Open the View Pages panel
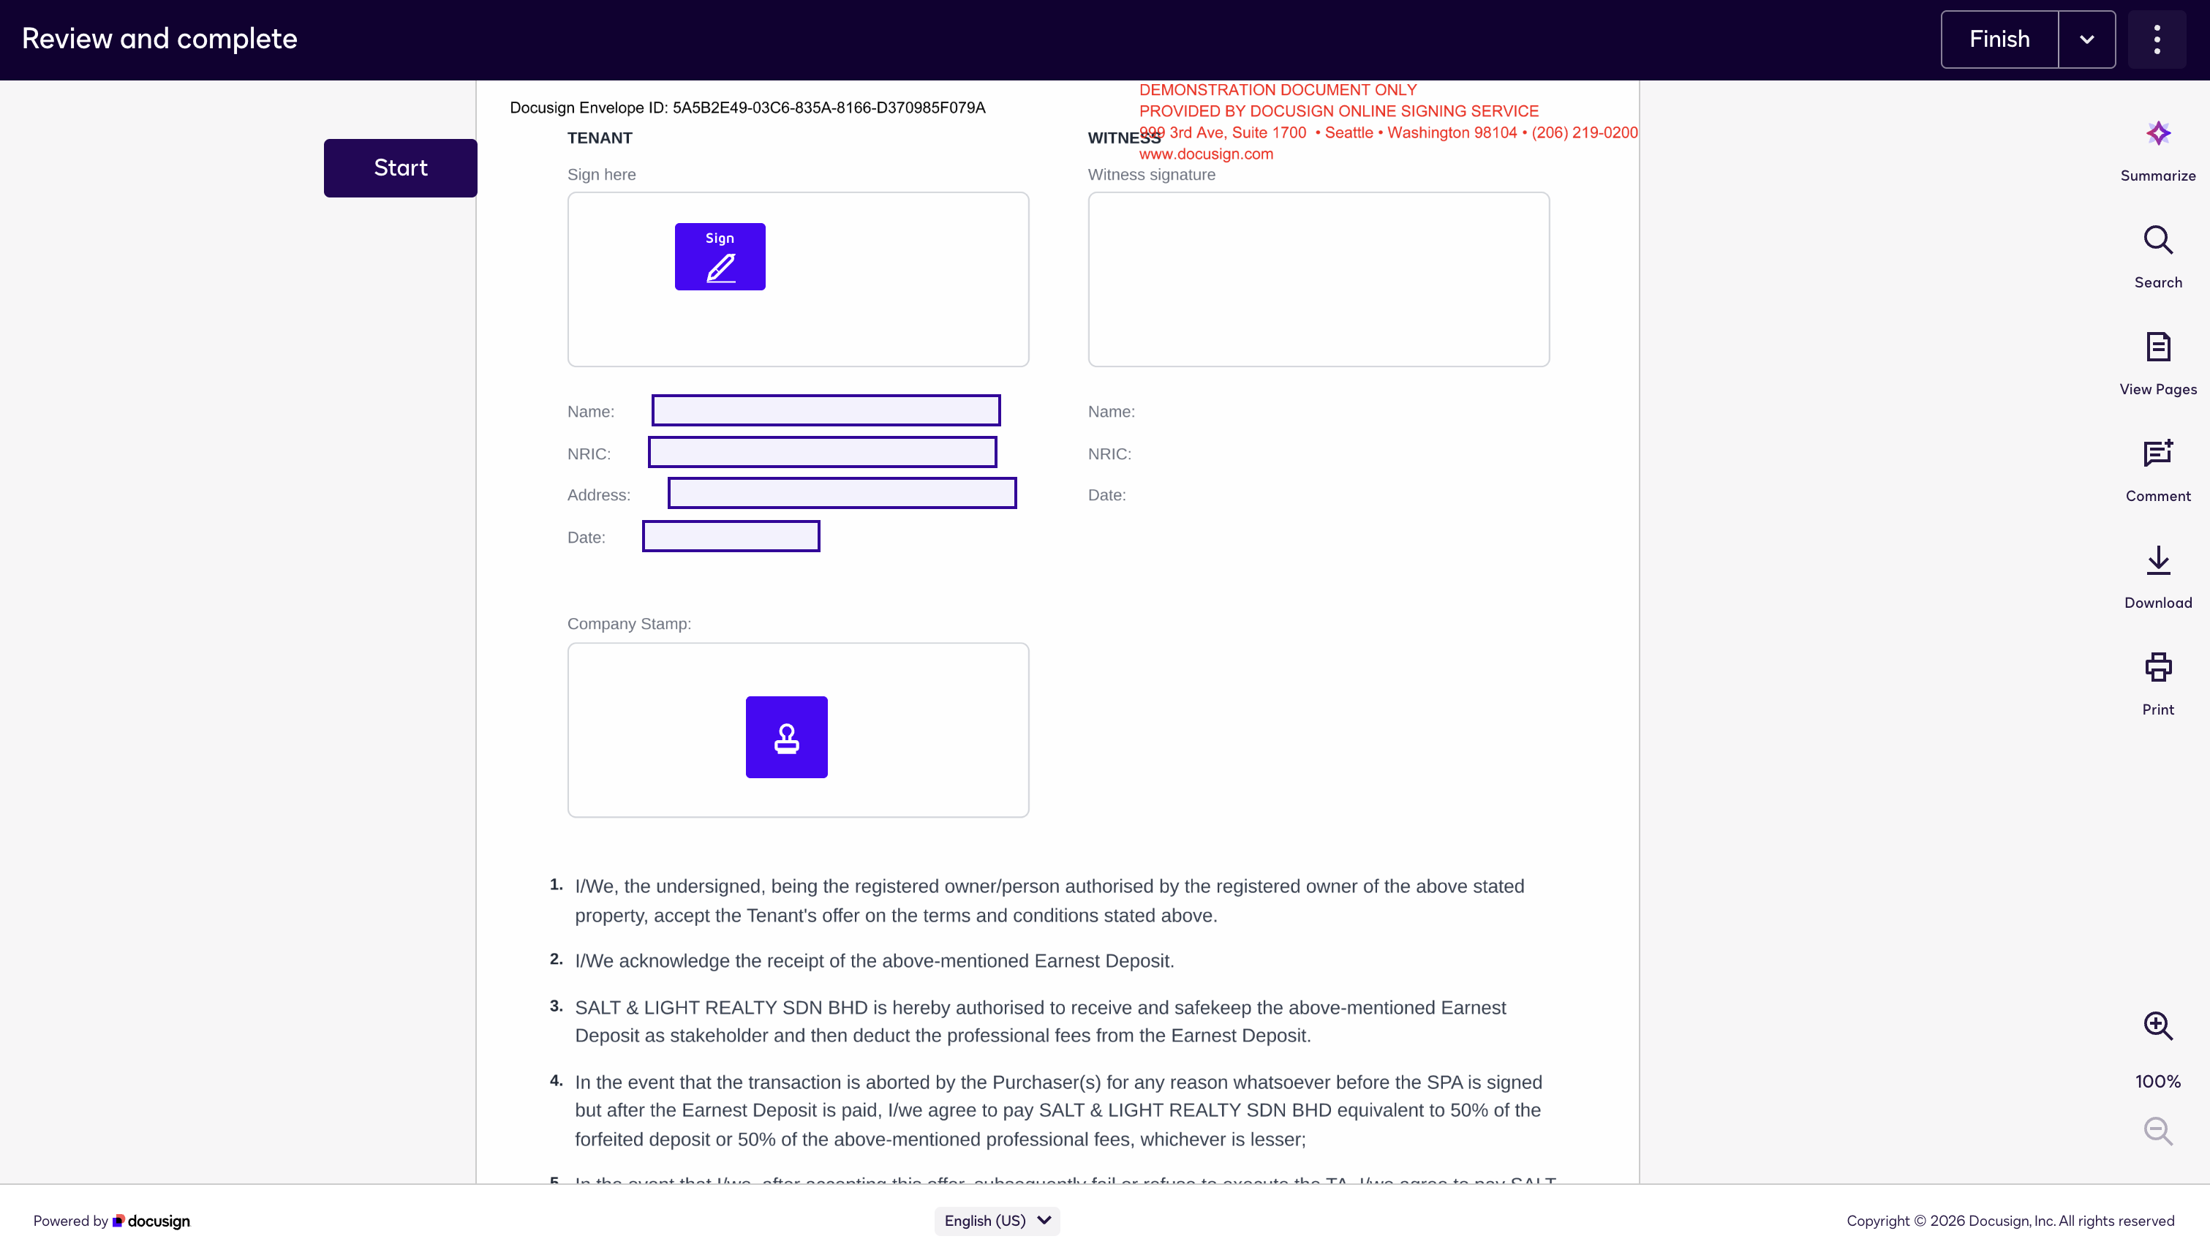The image size is (2210, 1258). click(x=2157, y=347)
